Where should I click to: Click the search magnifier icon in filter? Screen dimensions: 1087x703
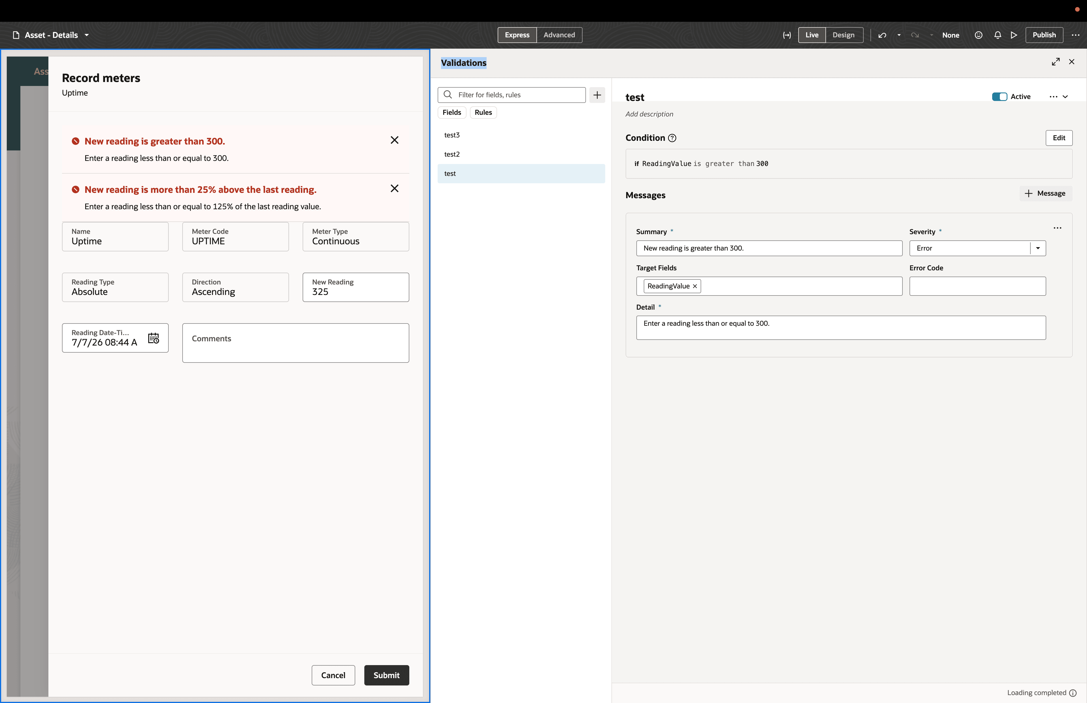448,94
